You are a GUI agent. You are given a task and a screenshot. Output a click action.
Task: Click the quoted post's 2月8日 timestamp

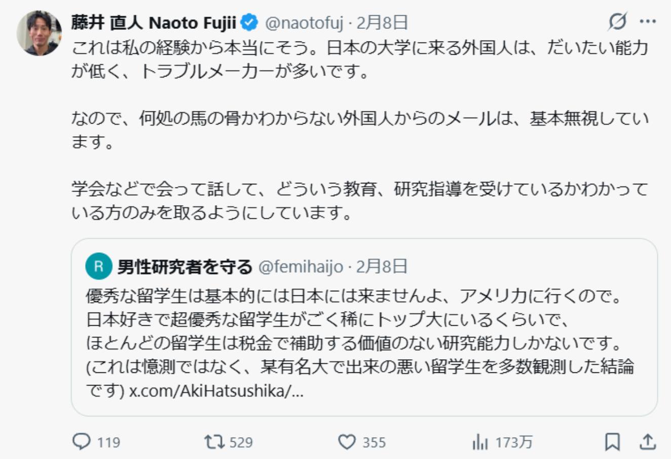pyautogui.click(x=382, y=266)
